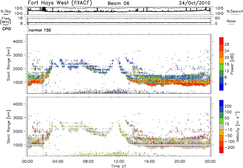
Task: Click the "50" velocity colorbar value
Action: pos(227,118)
